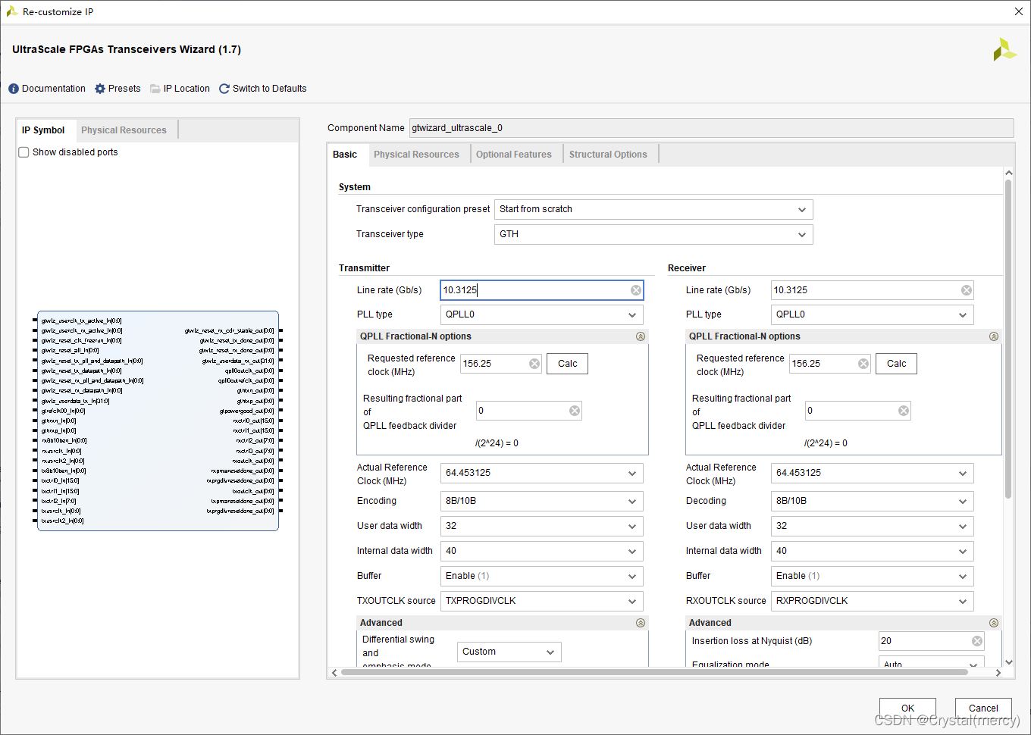
Task: Close the Re-customize IP dialog
Action: coord(1018,11)
